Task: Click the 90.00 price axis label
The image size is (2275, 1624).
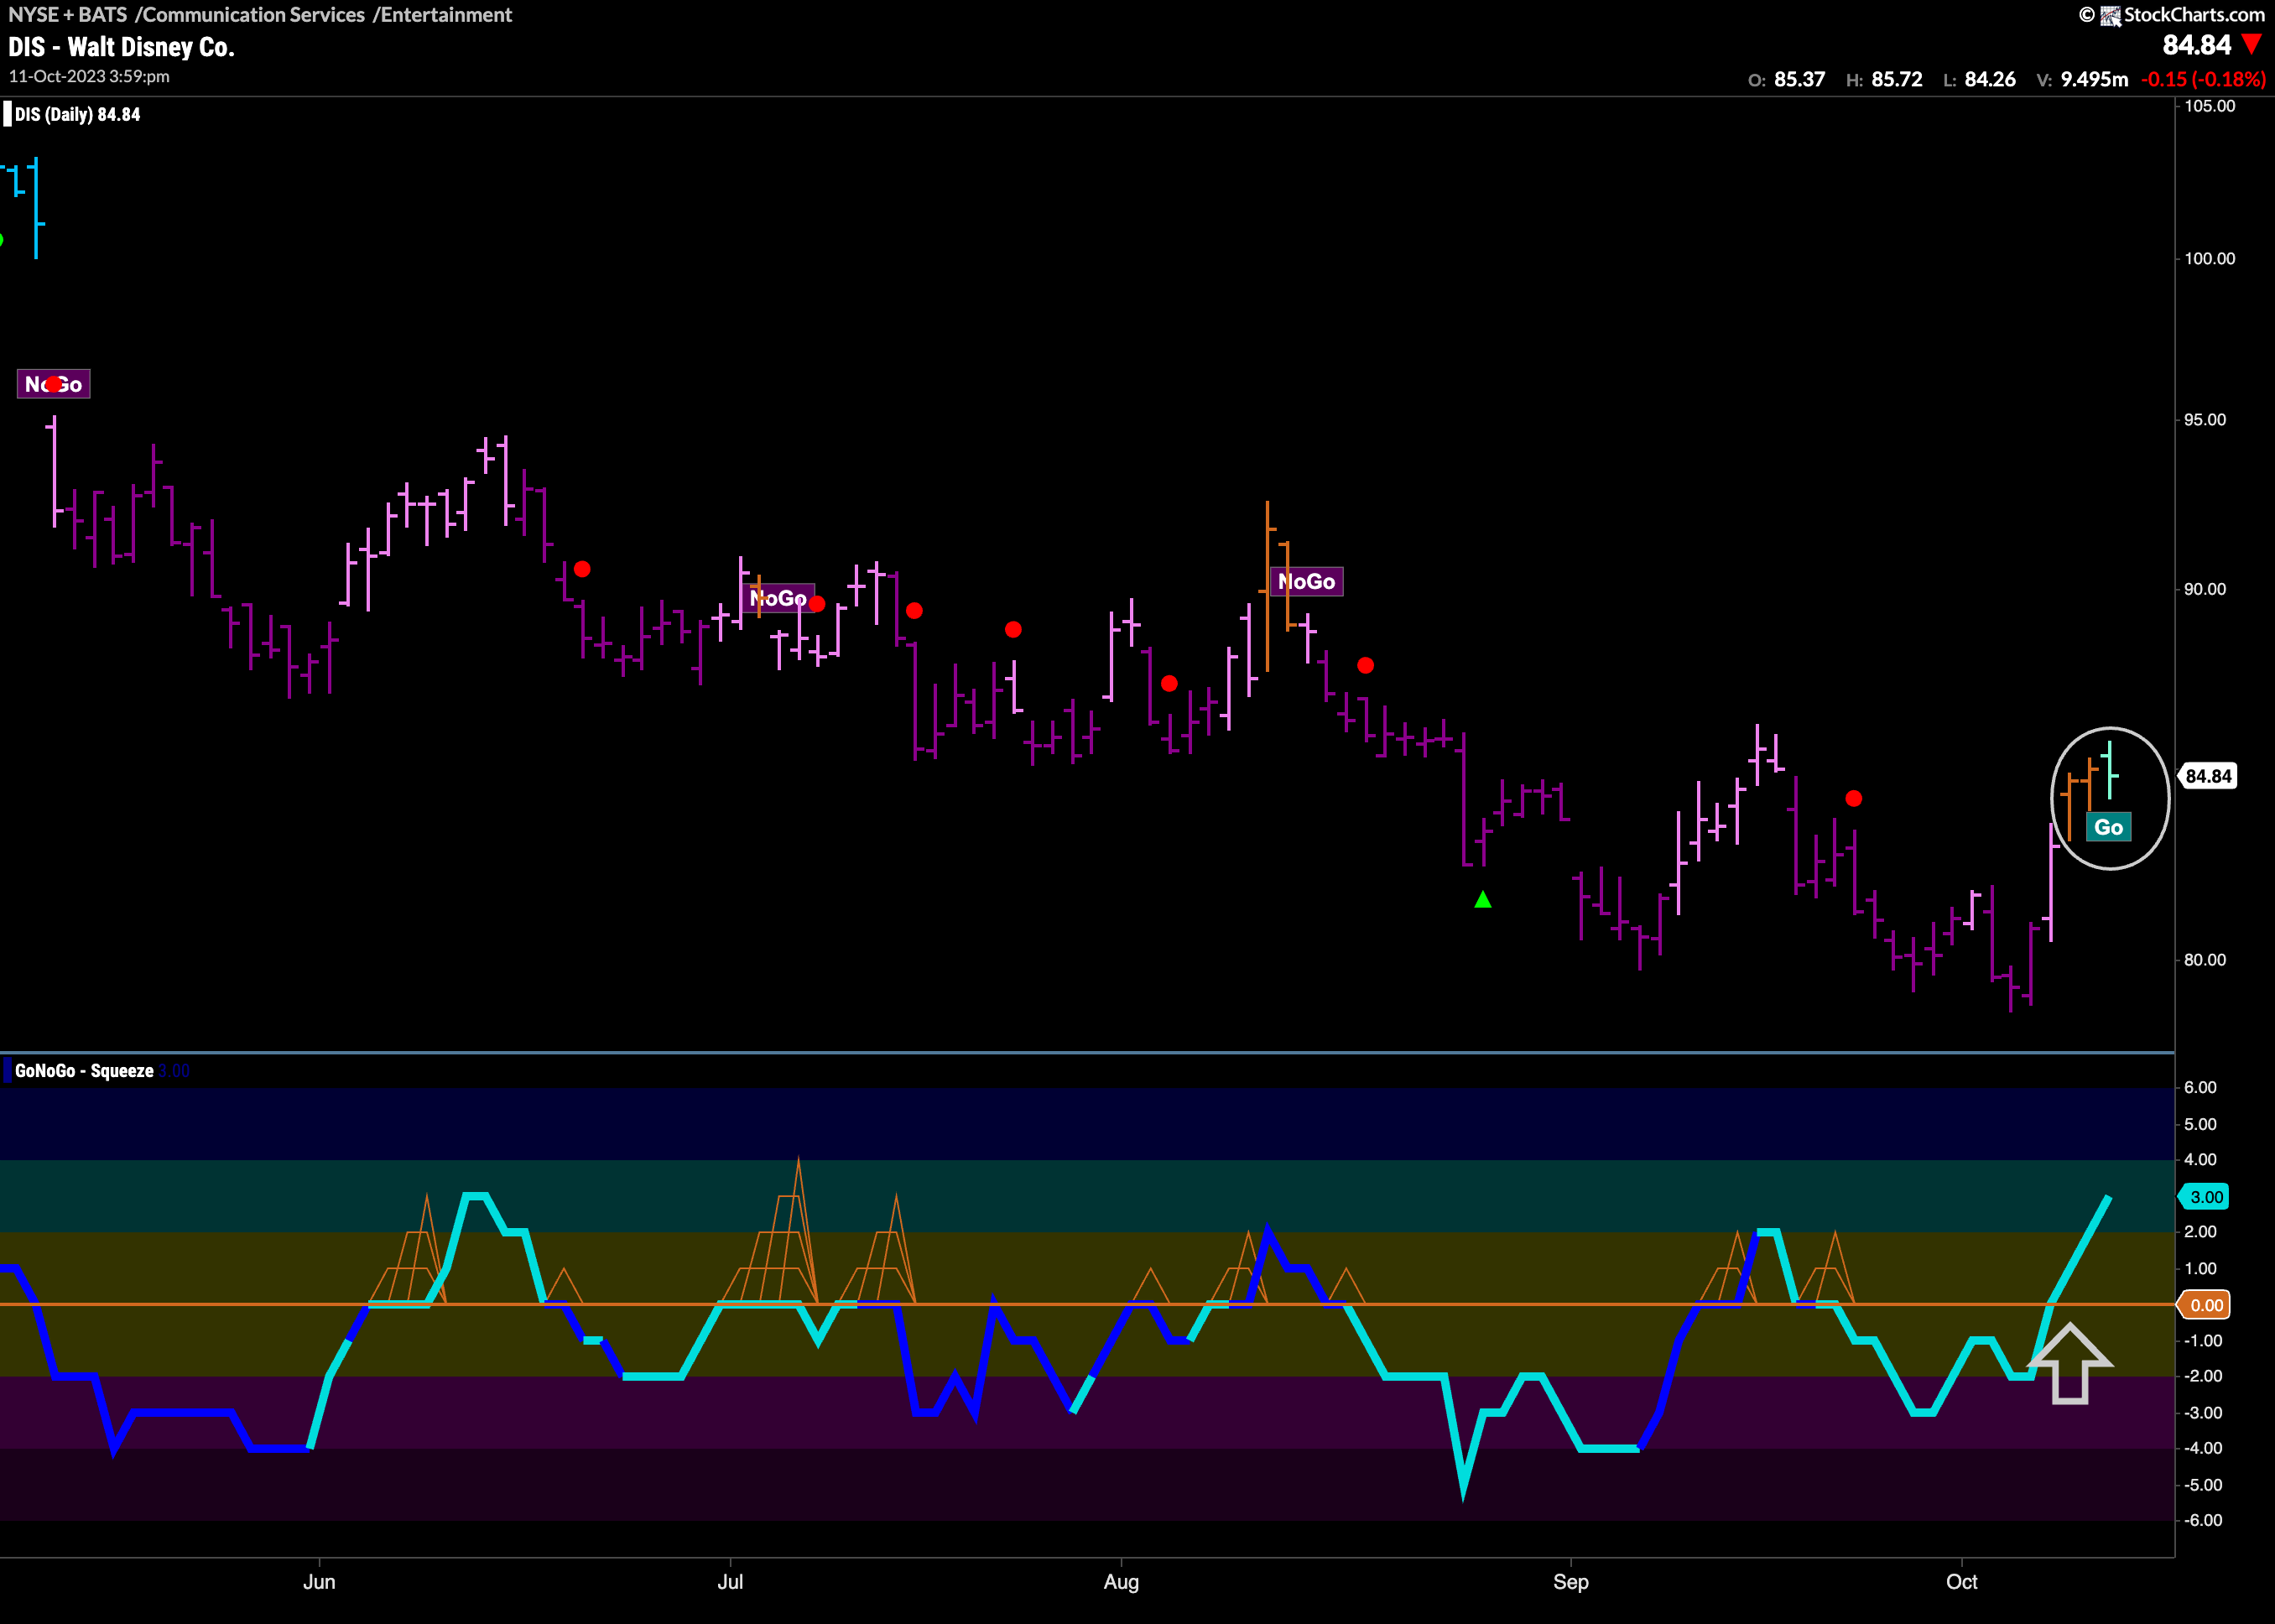Action: pyautogui.click(x=2204, y=589)
